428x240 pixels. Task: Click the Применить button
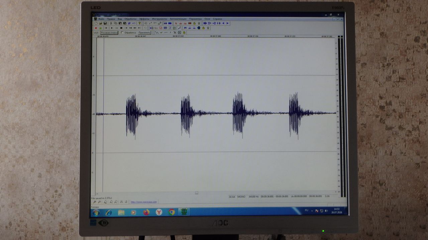point(144,33)
